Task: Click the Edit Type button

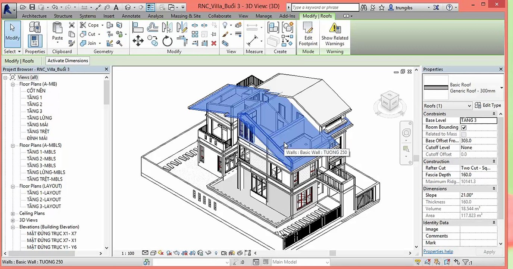Action: [488, 106]
